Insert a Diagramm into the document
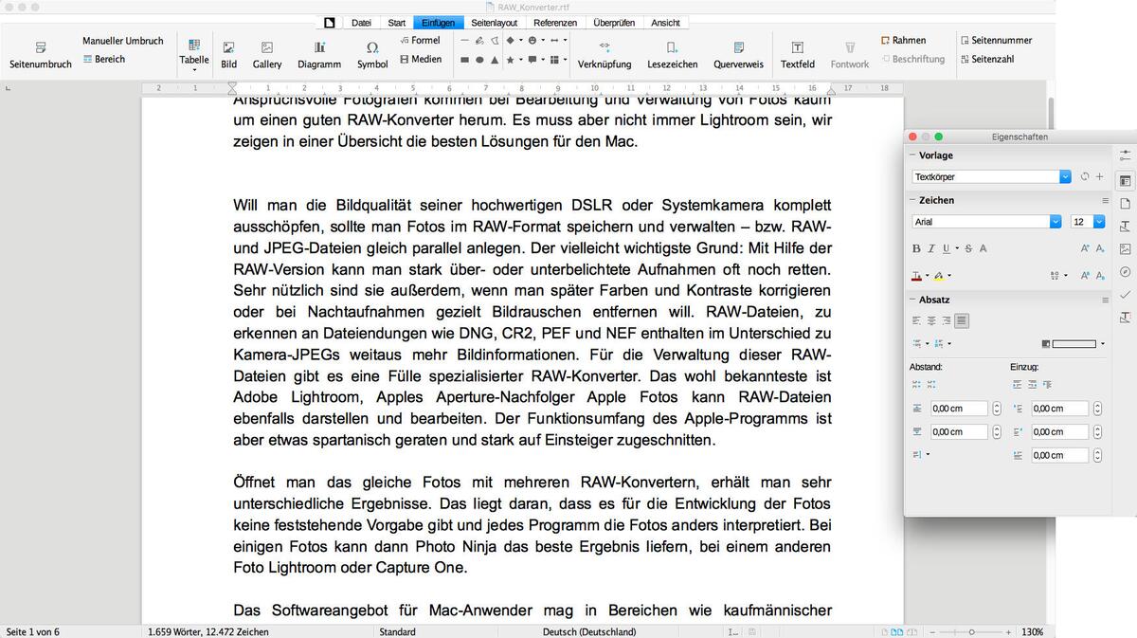1137x638 pixels. tap(318, 52)
